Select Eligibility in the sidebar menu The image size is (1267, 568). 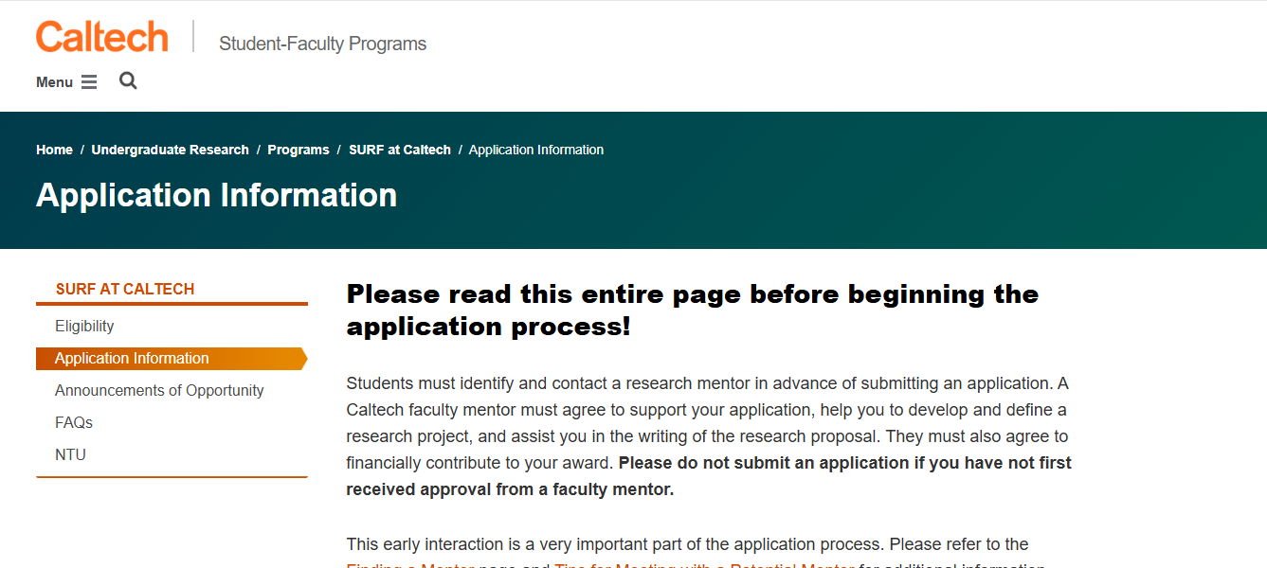tap(84, 326)
